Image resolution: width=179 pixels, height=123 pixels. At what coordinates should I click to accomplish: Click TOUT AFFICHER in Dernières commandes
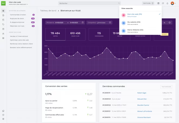[166, 87]
